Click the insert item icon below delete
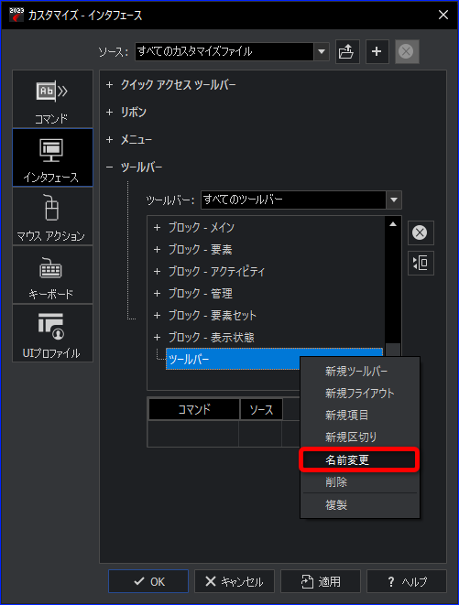Image resolution: width=459 pixels, height=605 pixels. [x=421, y=264]
